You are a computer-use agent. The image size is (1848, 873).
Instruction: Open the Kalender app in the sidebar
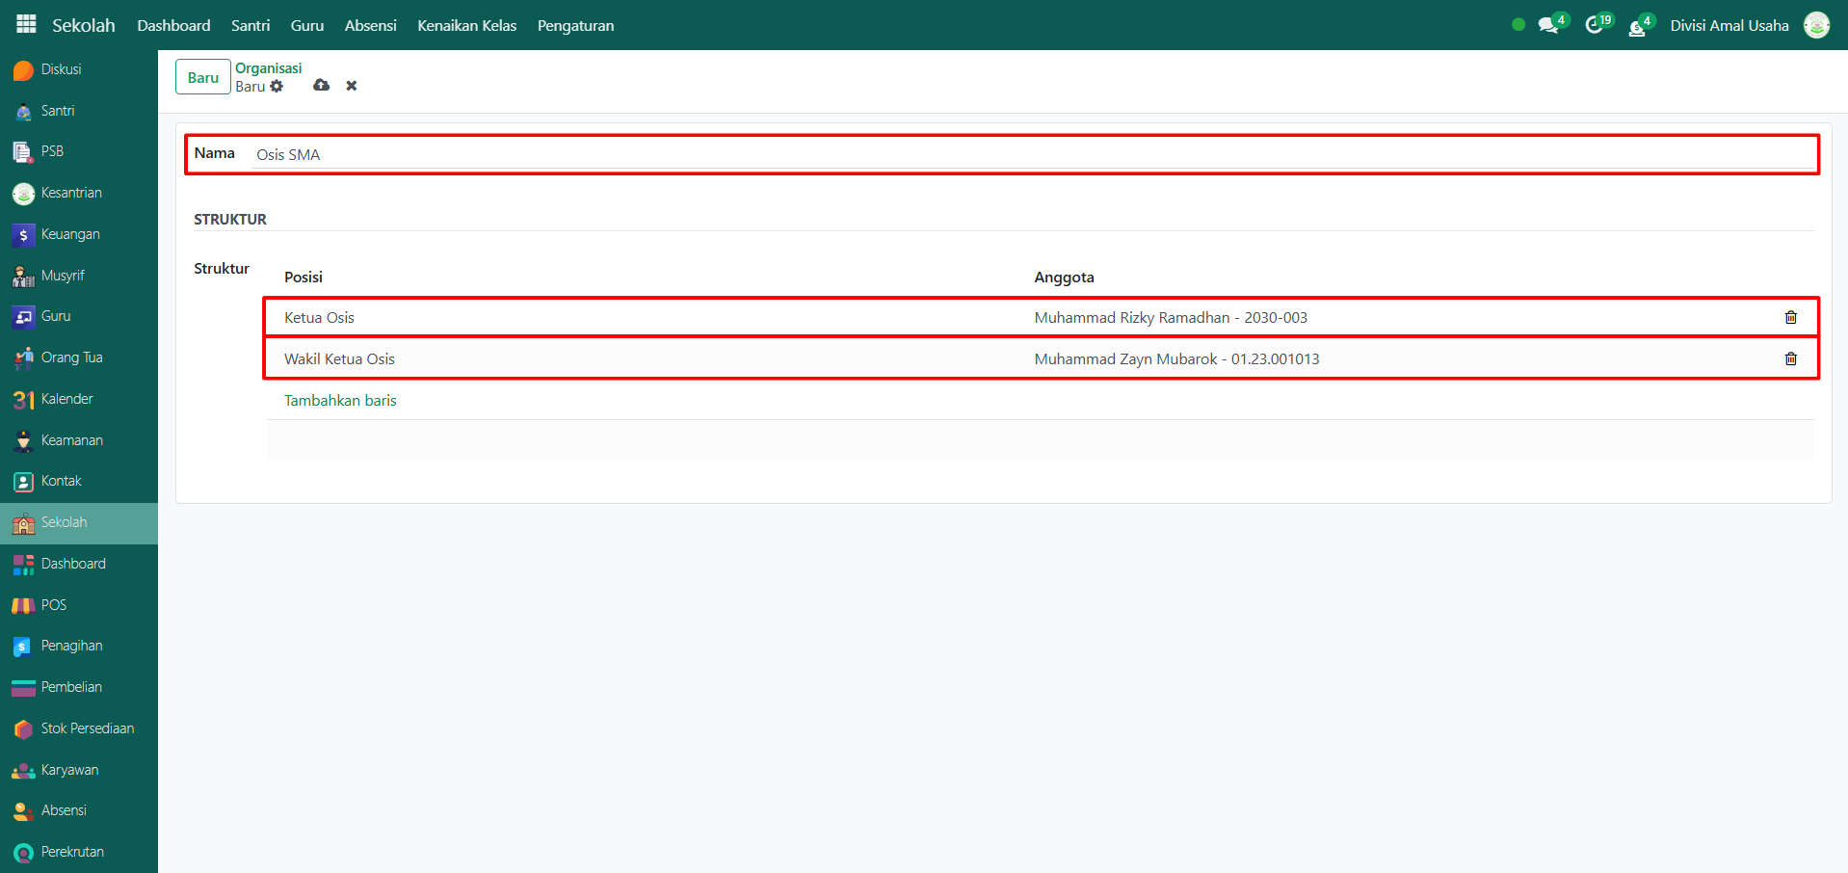pos(66,399)
